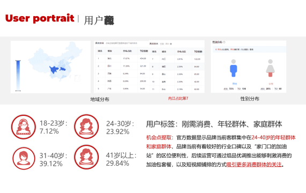Select the China map thumbnail

click(x=50, y=67)
